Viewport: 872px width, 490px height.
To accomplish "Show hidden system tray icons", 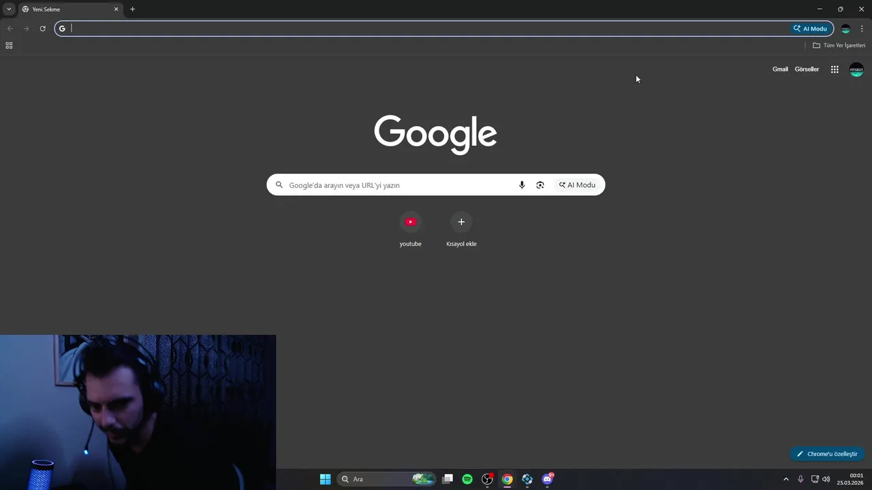I will 785,479.
